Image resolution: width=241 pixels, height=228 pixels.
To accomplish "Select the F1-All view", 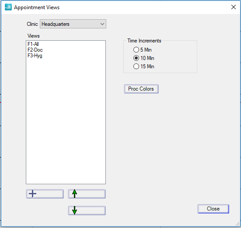I will (33, 44).
